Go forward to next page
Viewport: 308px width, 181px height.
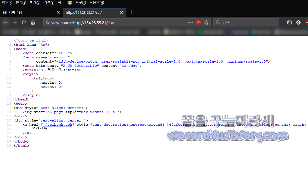tap(15, 22)
